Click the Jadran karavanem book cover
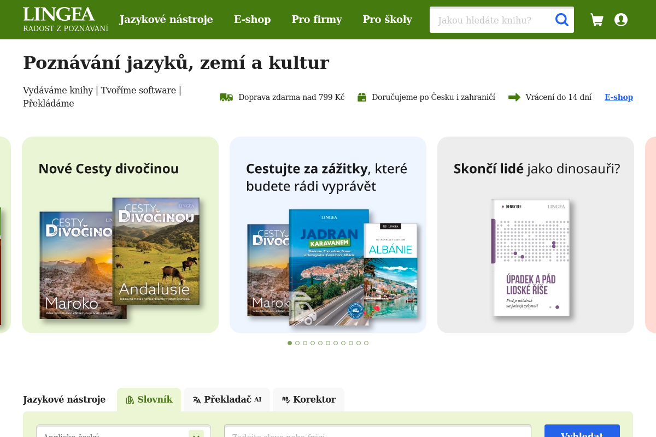The width and height of the screenshot is (656, 437). click(329, 267)
